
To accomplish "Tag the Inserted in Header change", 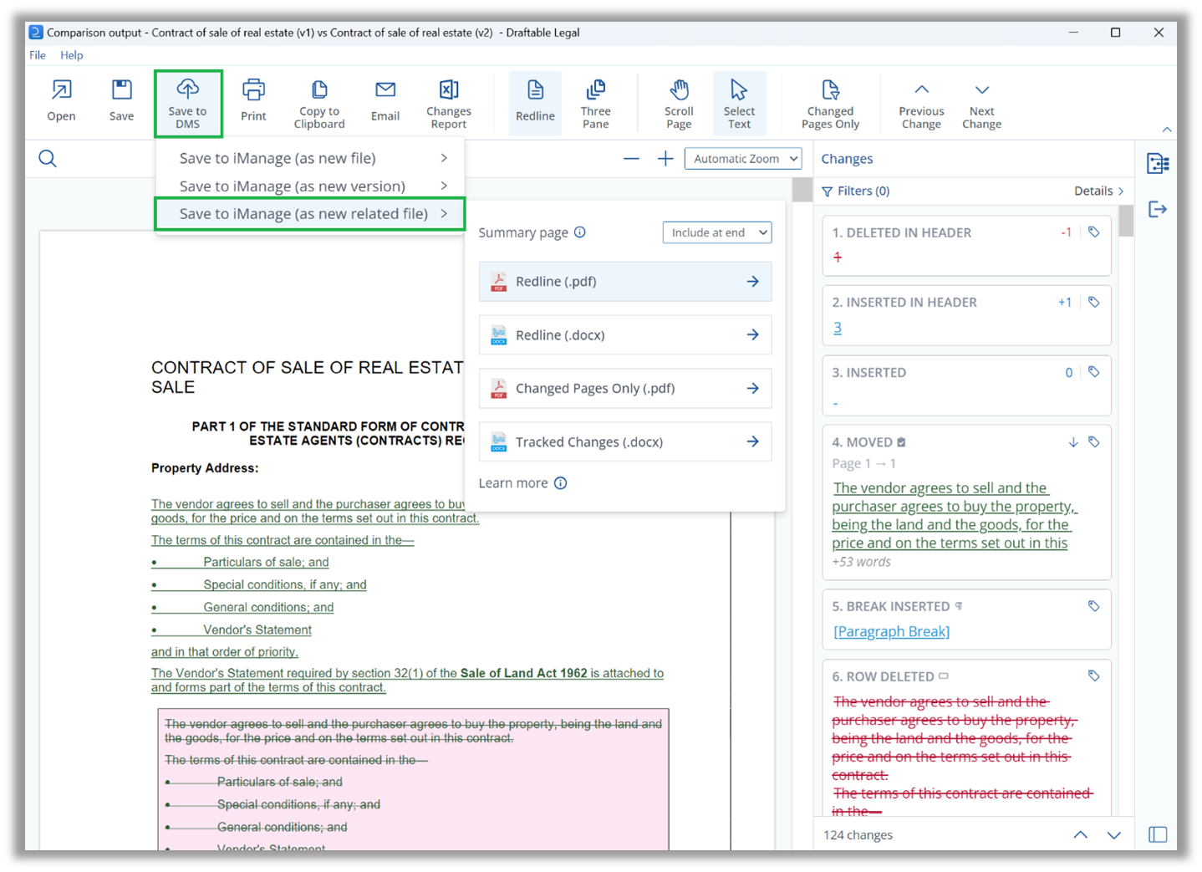I will pyautogui.click(x=1093, y=303).
